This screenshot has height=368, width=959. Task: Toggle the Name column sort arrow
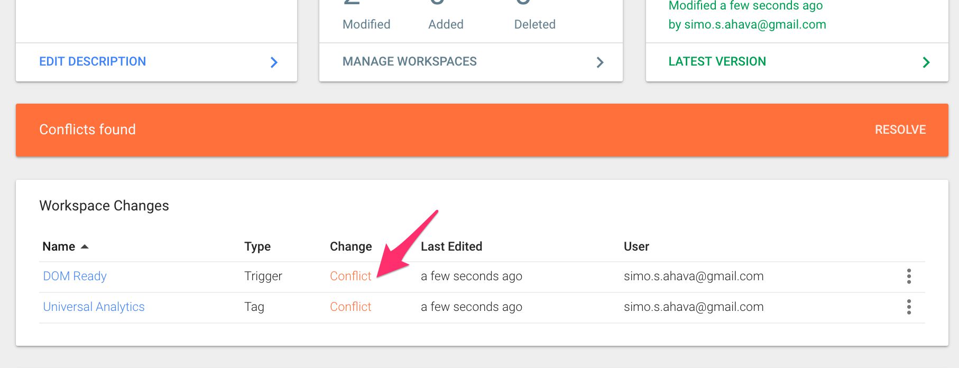[85, 247]
